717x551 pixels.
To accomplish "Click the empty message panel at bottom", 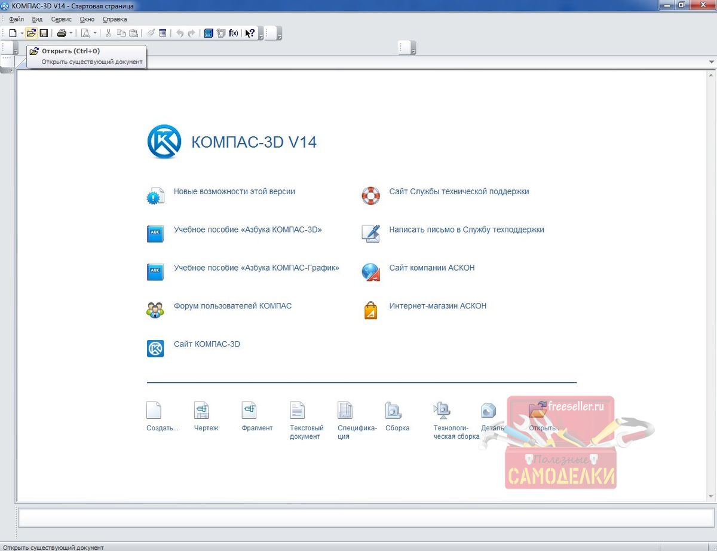I will [x=366, y=518].
